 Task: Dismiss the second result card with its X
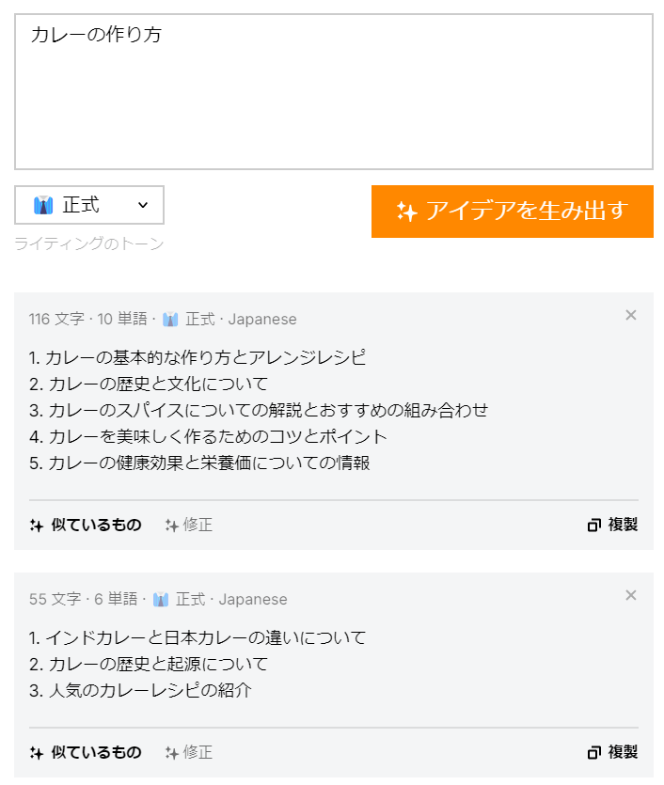click(x=631, y=595)
